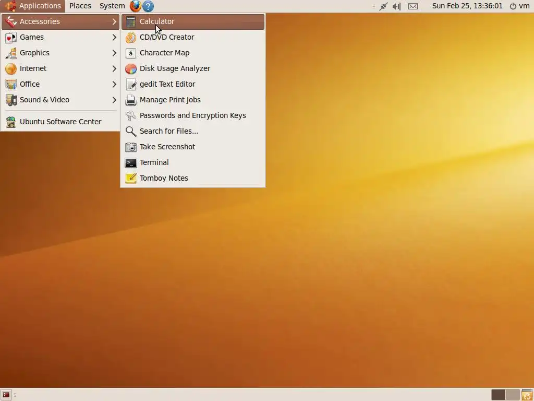
Task: Open the System menu
Action: coord(112,6)
